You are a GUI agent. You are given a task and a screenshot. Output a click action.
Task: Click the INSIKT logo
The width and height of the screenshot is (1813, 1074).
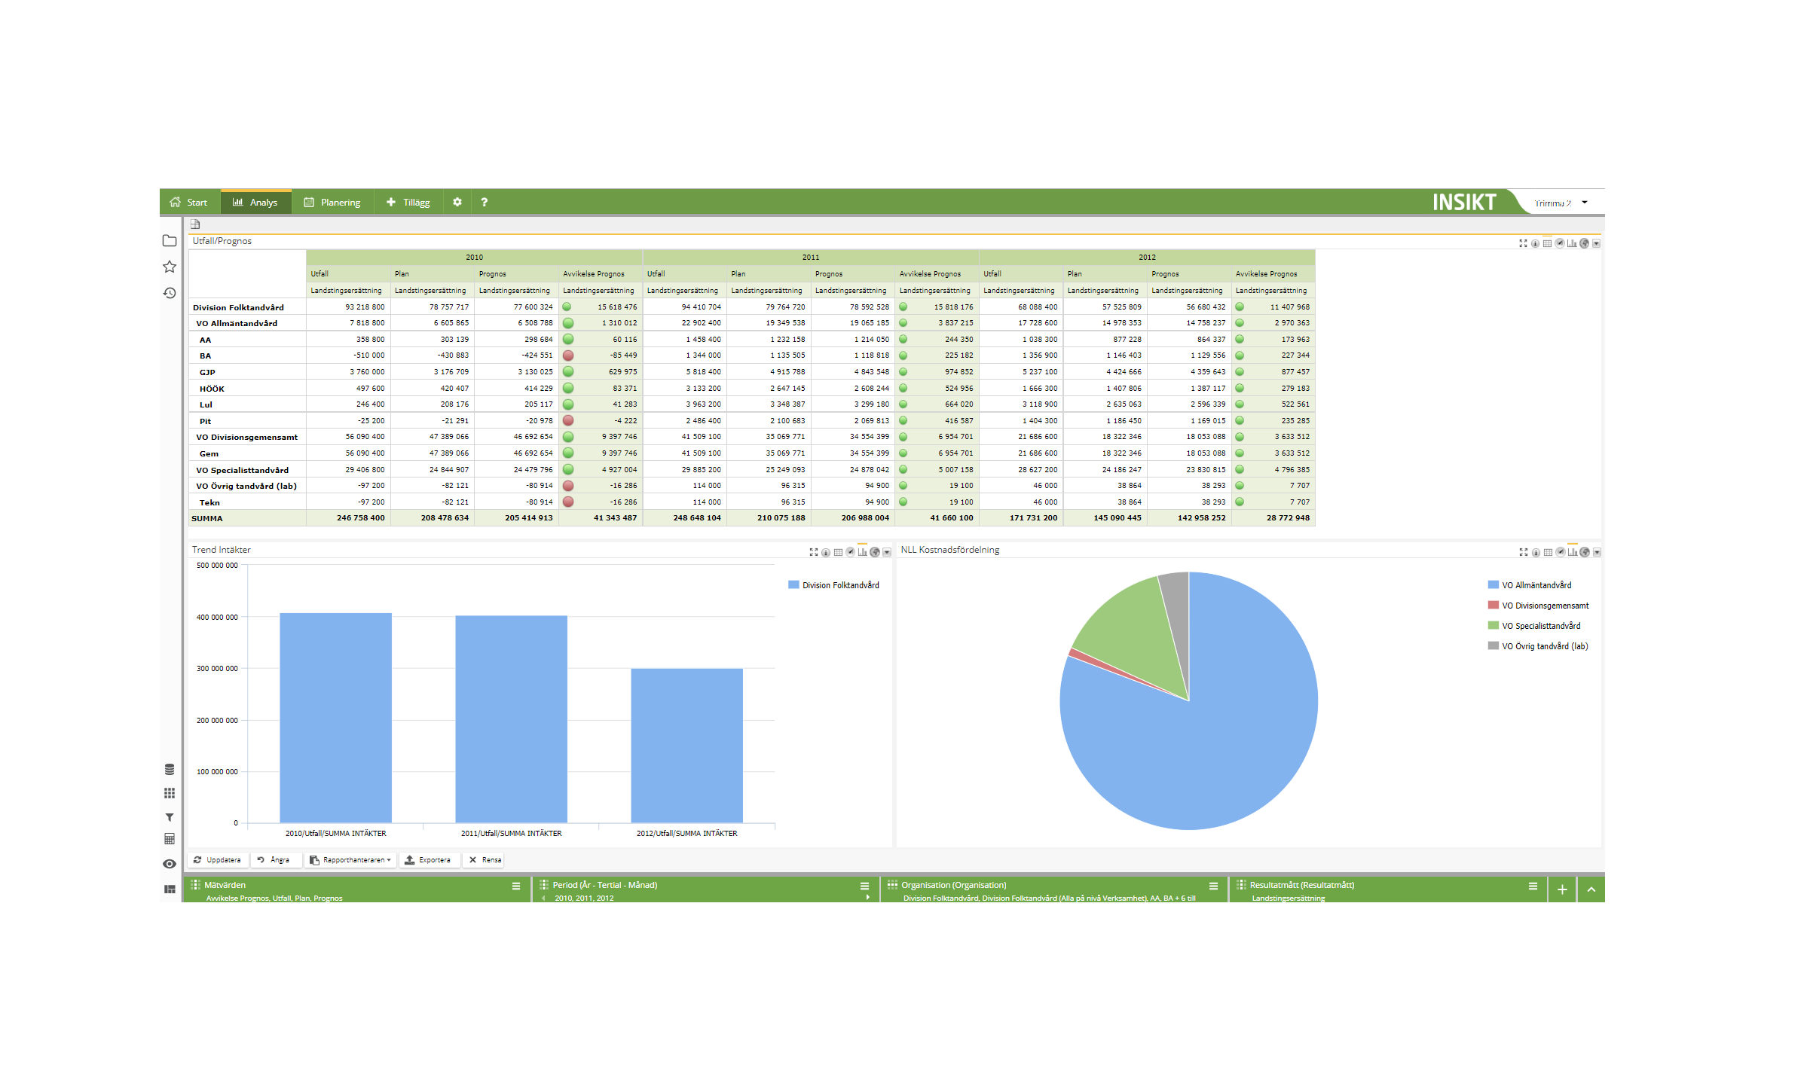click(x=1463, y=203)
